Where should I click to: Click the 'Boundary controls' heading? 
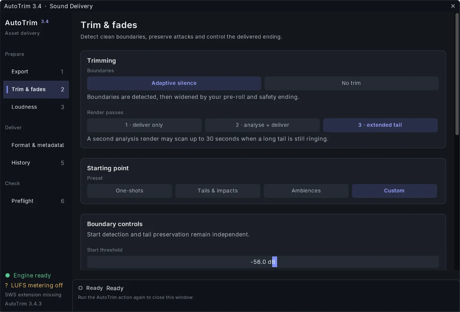pos(115,224)
